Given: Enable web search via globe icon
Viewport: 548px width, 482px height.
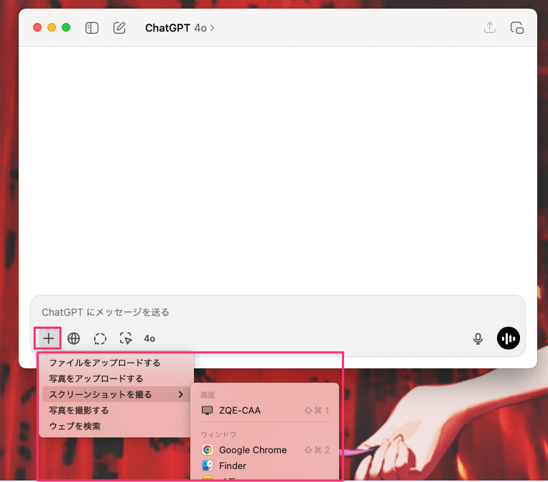Looking at the screenshot, I should [x=73, y=338].
